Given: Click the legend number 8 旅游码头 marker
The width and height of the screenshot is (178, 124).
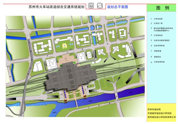Looking at the screenshot, I should click(x=151, y=57).
